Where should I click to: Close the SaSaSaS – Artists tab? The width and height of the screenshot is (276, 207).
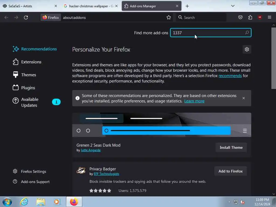[56, 6]
